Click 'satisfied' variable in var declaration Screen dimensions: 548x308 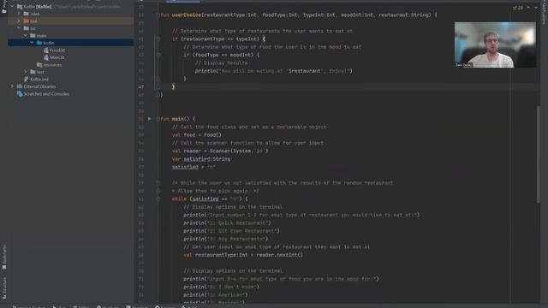[197, 159]
